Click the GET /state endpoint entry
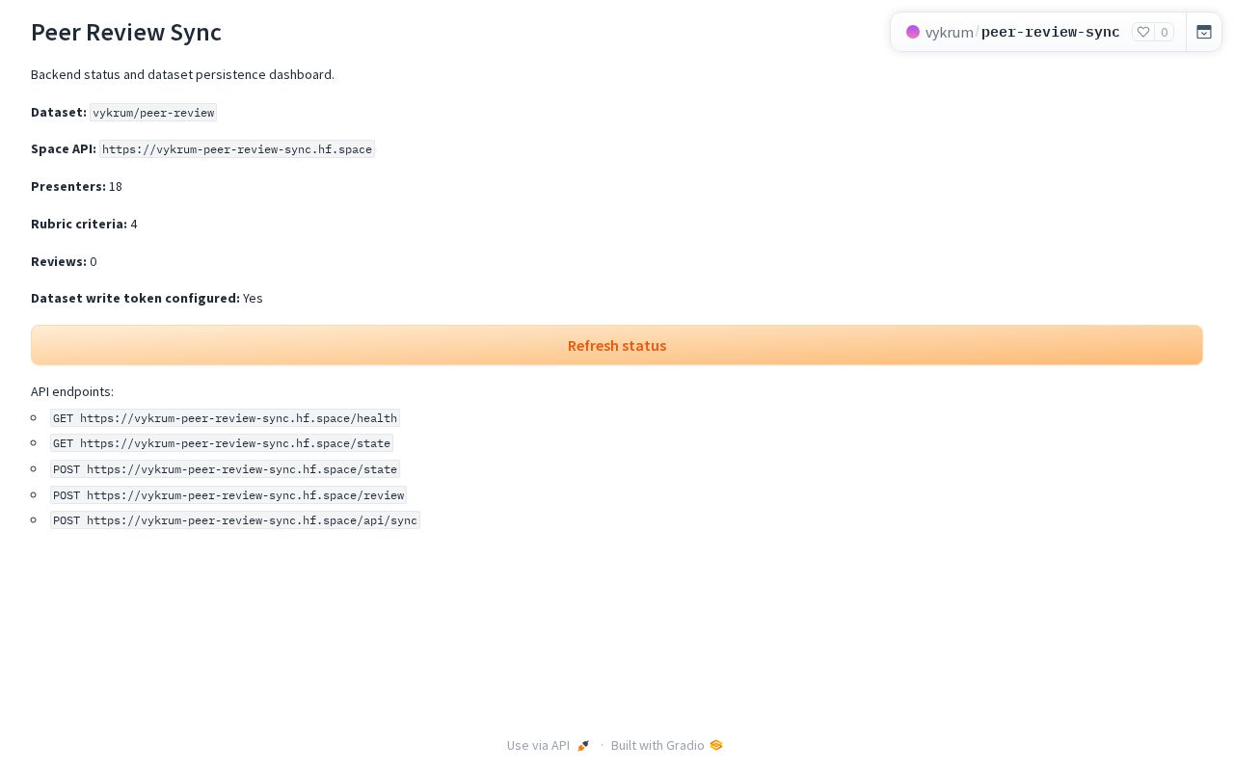This screenshot has width=1234, height=771. (x=222, y=443)
